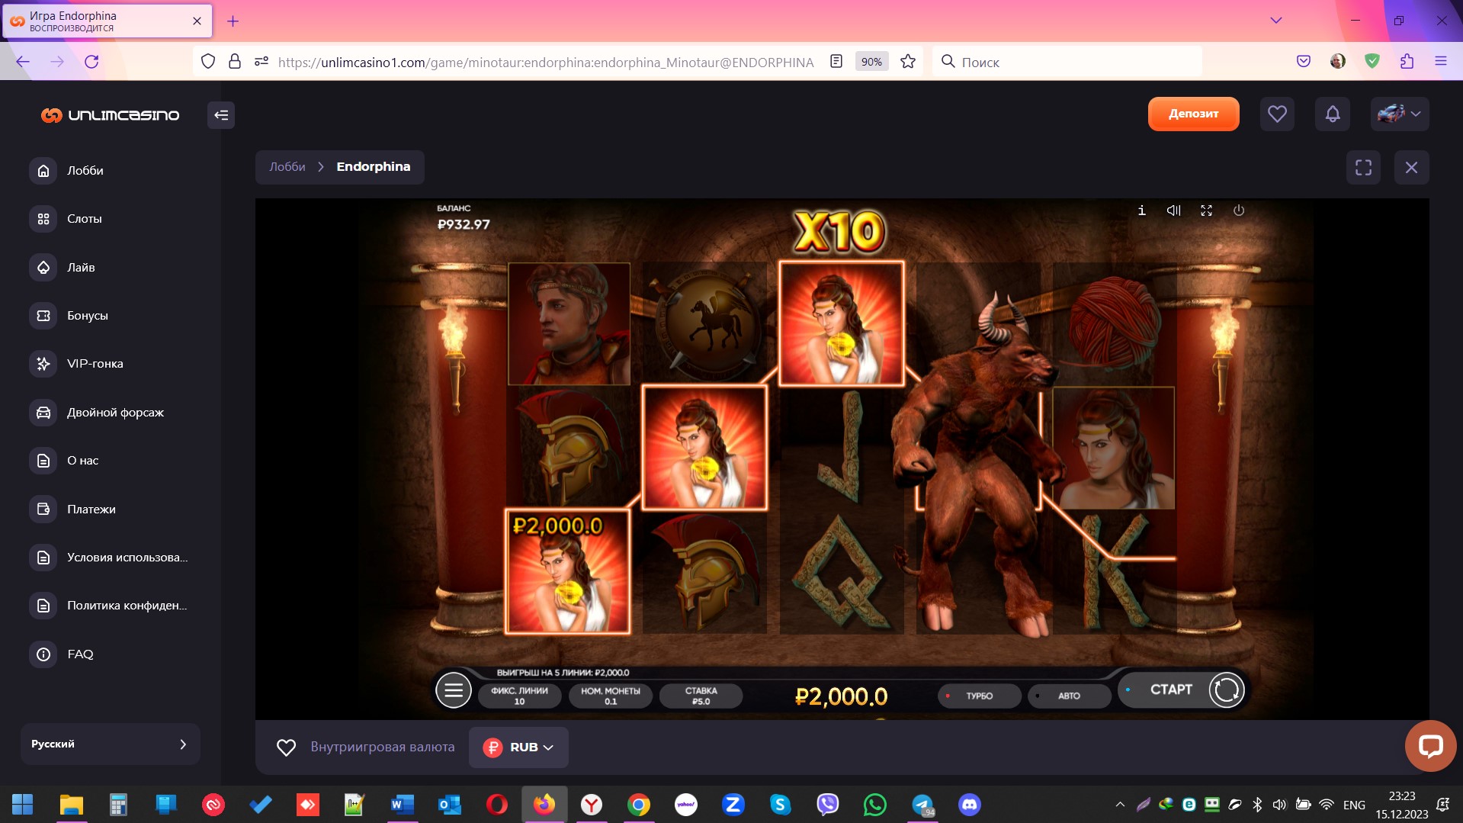Image resolution: width=1463 pixels, height=823 pixels.
Task: Adjust the СТАВКА ₽5.0 bet
Action: click(x=701, y=696)
